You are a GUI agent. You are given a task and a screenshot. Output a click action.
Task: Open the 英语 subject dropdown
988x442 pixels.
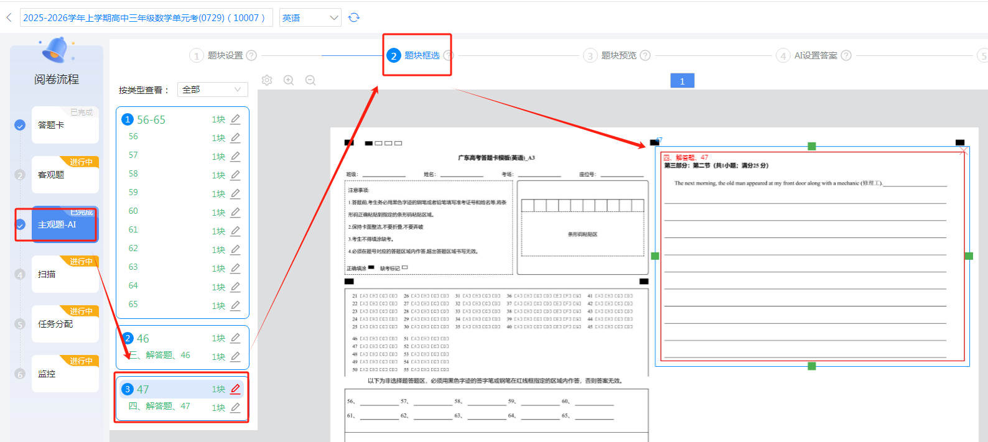[x=310, y=17]
